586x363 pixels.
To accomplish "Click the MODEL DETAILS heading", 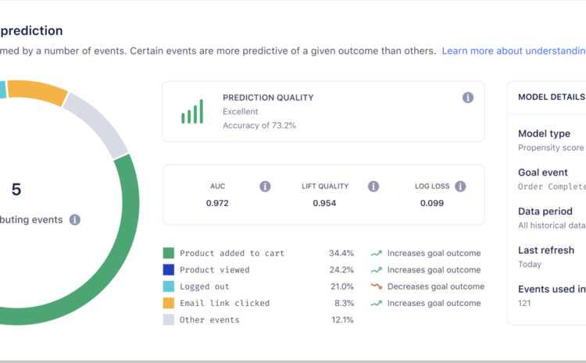I will point(552,97).
